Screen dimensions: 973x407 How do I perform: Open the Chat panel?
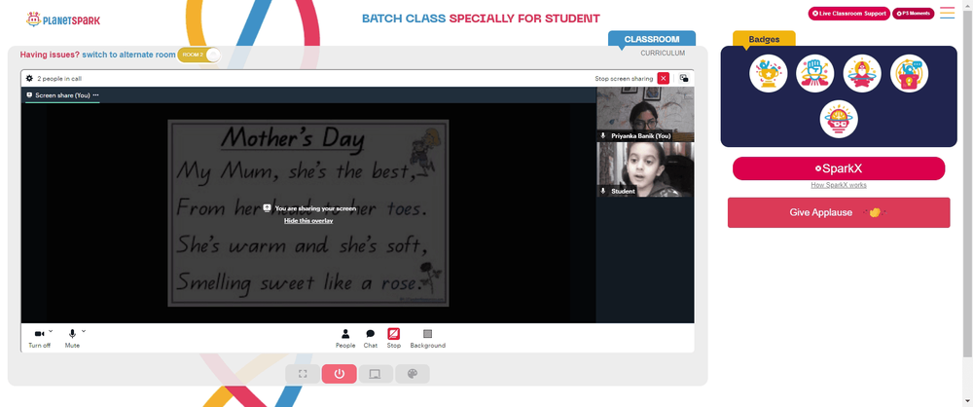point(371,339)
